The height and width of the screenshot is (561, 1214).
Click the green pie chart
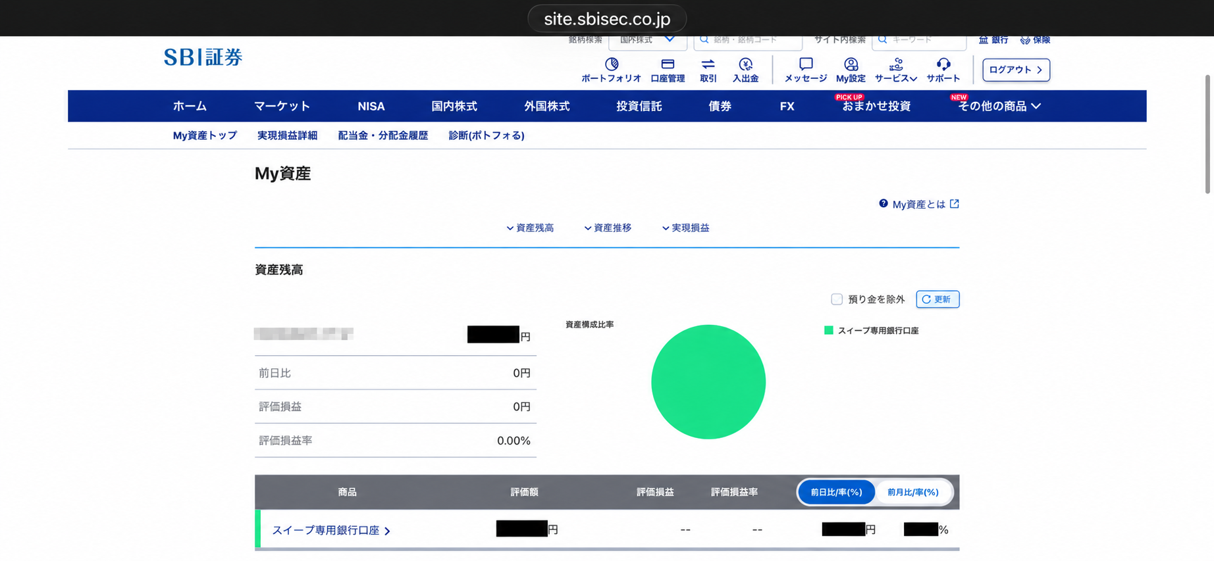pyautogui.click(x=708, y=382)
